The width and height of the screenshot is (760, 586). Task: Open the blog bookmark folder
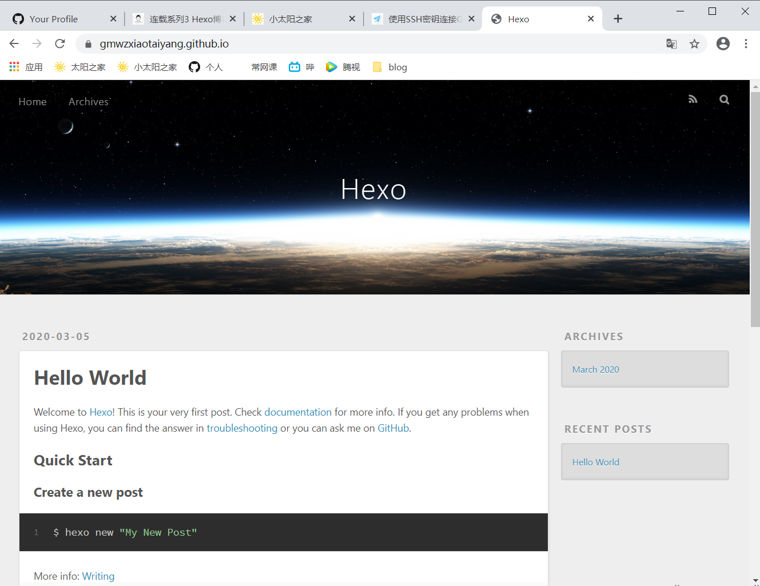pyautogui.click(x=389, y=67)
